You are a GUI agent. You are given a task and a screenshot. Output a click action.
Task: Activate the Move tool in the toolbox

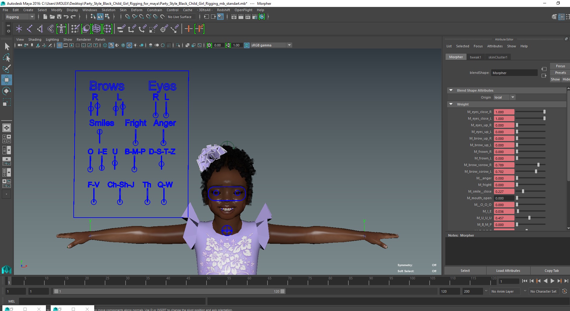coord(7,80)
